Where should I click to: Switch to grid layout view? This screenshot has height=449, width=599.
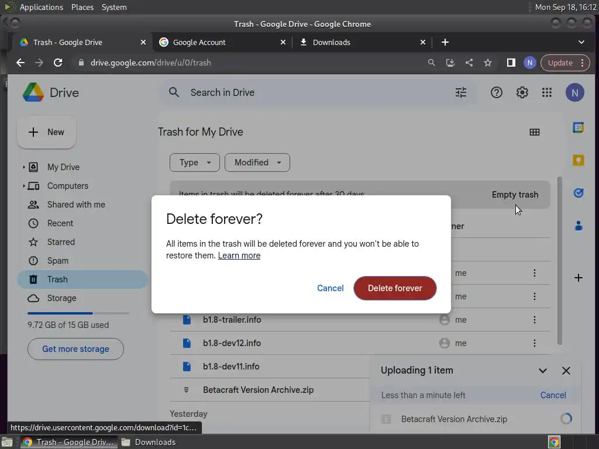point(535,132)
